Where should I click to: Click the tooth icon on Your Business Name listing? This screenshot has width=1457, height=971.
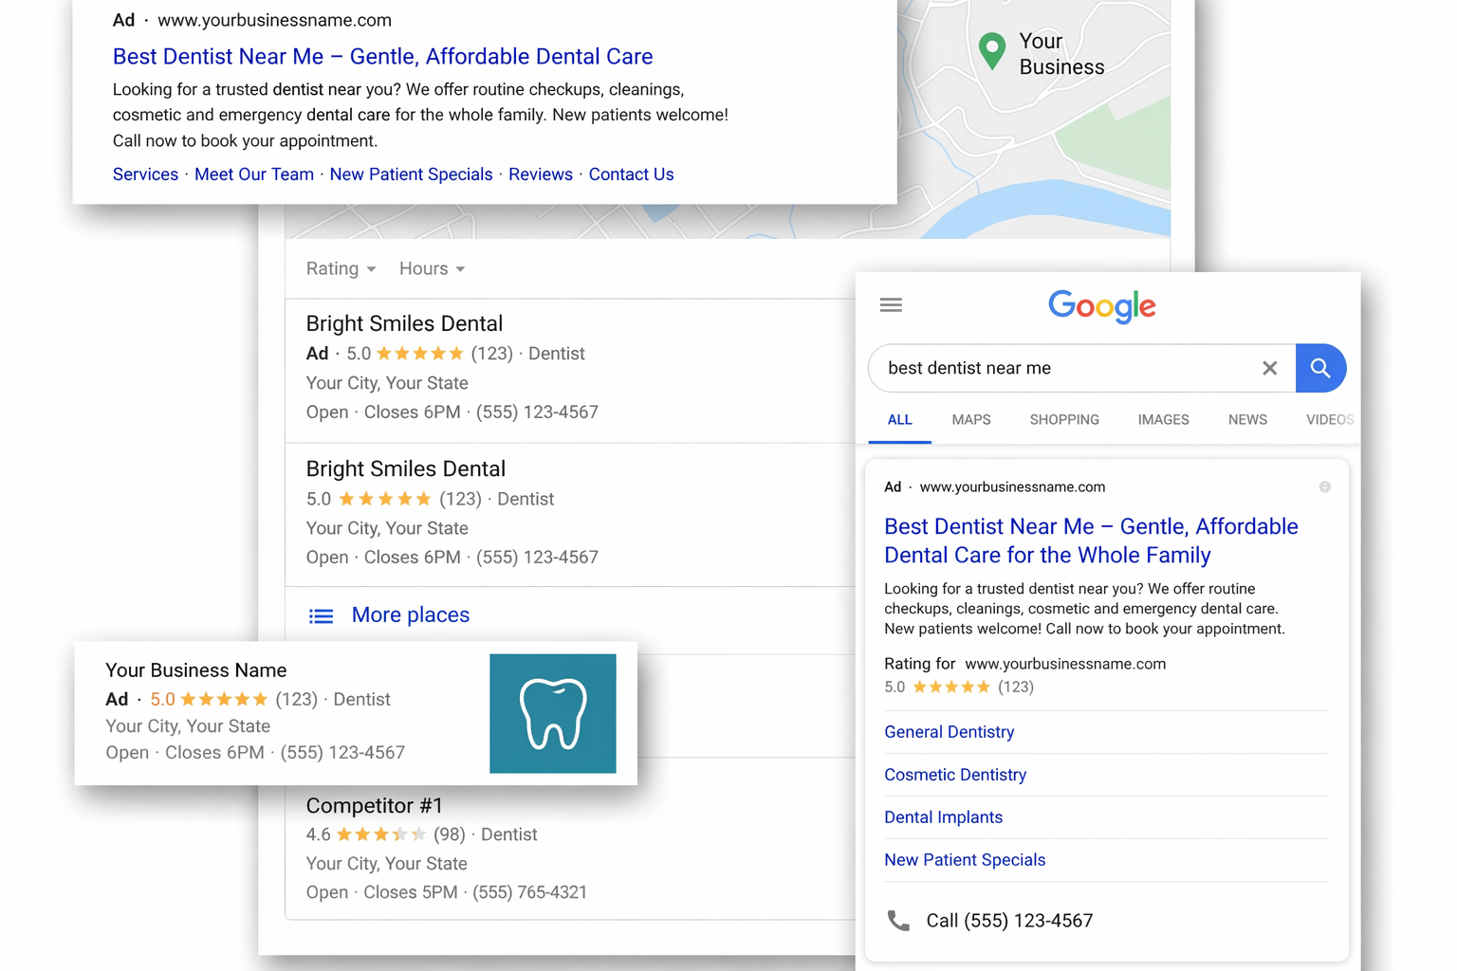coord(553,712)
